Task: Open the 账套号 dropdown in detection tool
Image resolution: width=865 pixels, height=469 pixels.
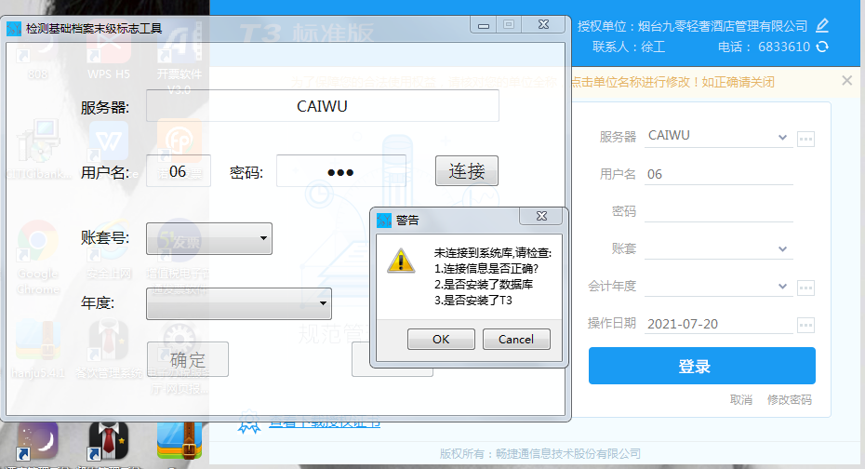Action: click(x=209, y=238)
